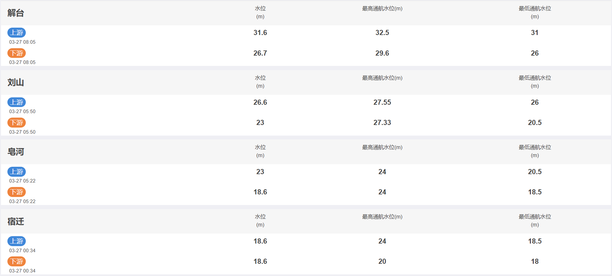Click 宿迁 downstream minimum level 18

[x=535, y=261]
